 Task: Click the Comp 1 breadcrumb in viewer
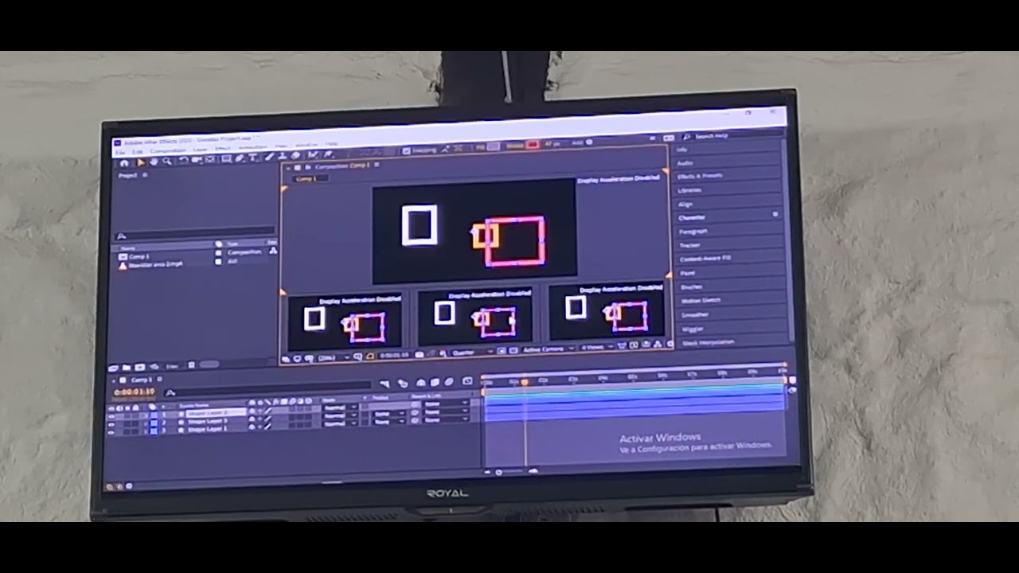tap(306, 179)
